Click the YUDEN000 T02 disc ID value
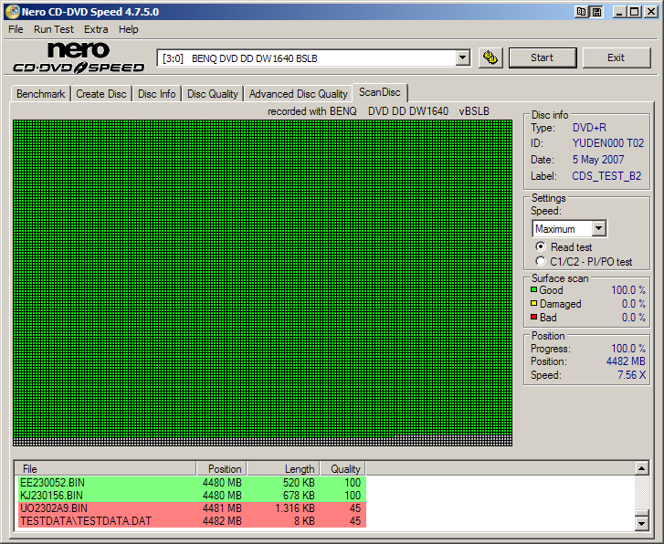664x544 pixels. [x=608, y=143]
